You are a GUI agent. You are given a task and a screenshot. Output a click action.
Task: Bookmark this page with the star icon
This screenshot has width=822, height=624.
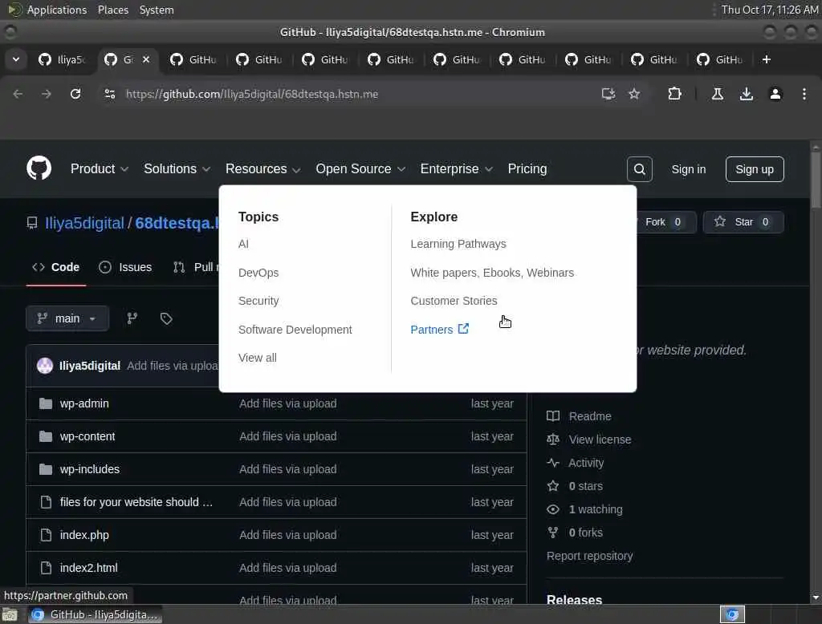point(634,94)
